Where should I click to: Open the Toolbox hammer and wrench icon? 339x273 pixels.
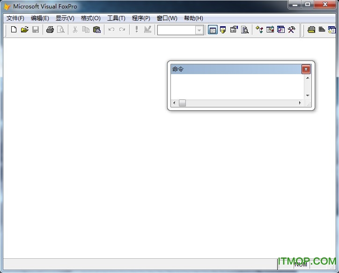click(x=291, y=30)
